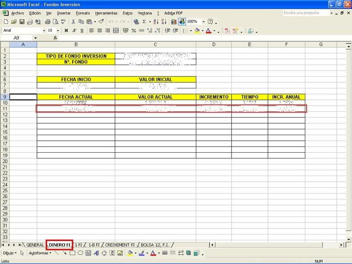Image resolution: width=352 pixels, height=264 pixels.
Task: Apply the percent style
Action: 134,30
